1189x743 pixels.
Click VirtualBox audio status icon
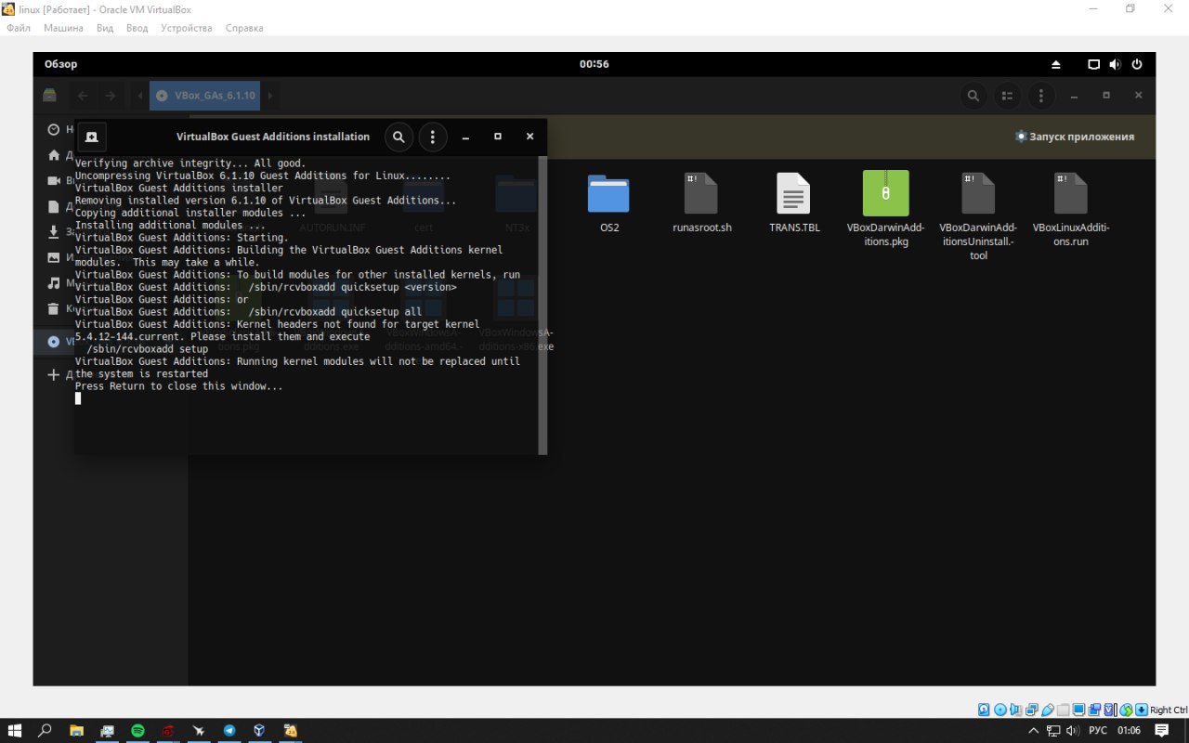coord(1016,710)
